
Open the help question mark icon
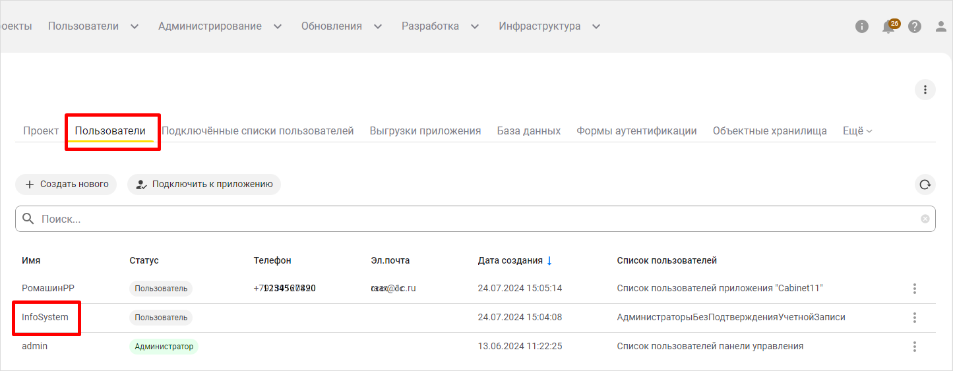pyautogui.click(x=914, y=27)
